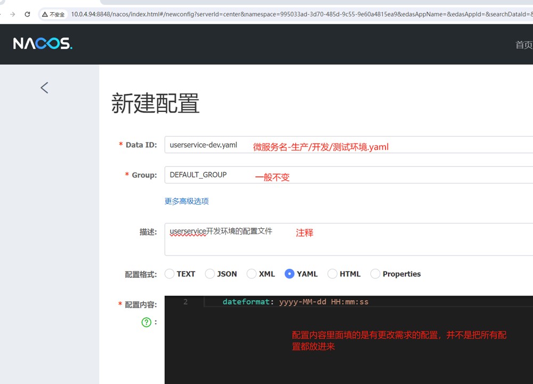Screen dimensions: 533x384
Task: Select the HTML format radio button
Action: coord(332,274)
